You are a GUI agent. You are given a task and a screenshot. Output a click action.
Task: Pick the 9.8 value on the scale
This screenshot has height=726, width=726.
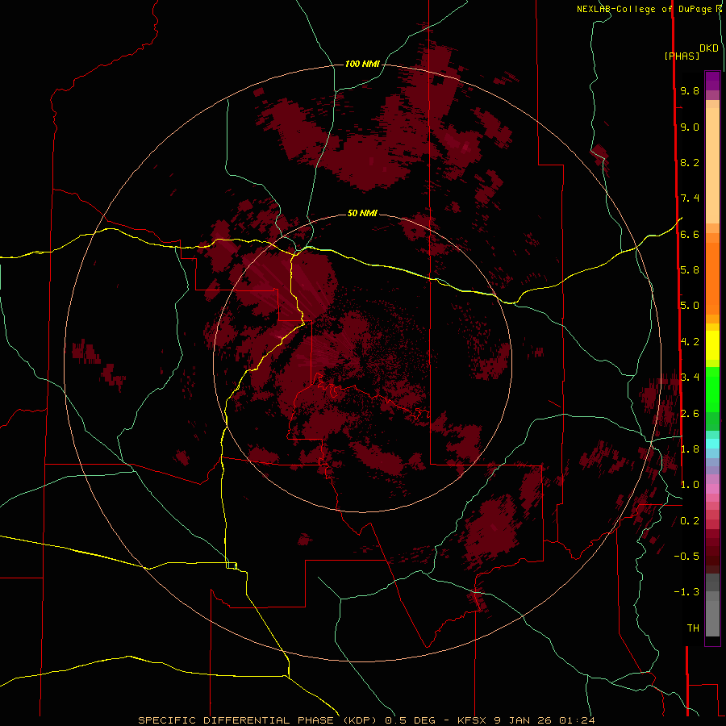pyautogui.click(x=690, y=90)
